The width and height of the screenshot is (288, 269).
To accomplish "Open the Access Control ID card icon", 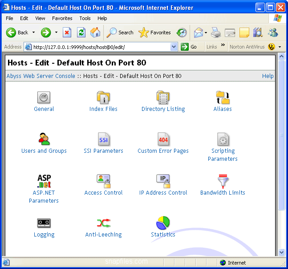I will click(x=103, y=181).
